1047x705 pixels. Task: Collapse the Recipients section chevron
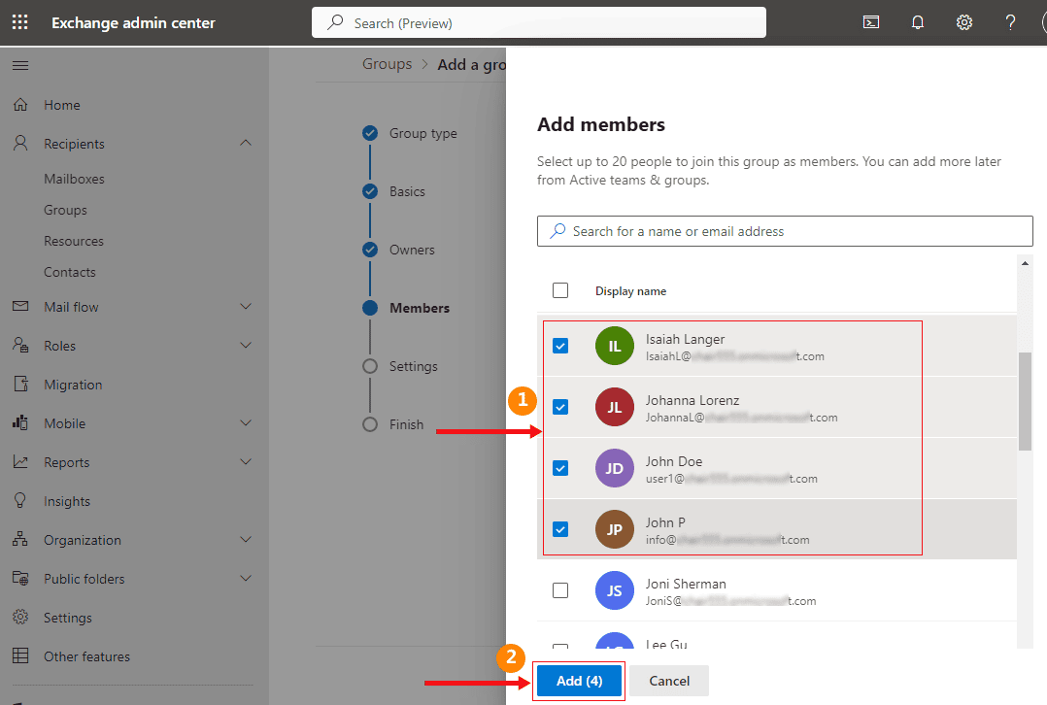click(246, 144)
